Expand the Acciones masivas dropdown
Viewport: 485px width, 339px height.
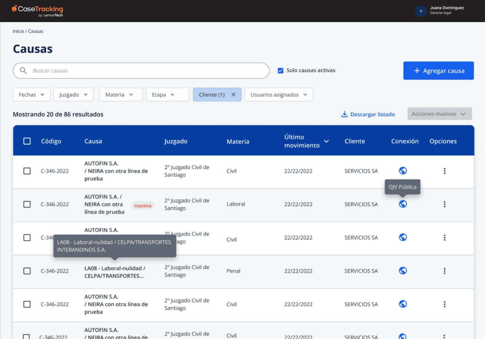439,114
